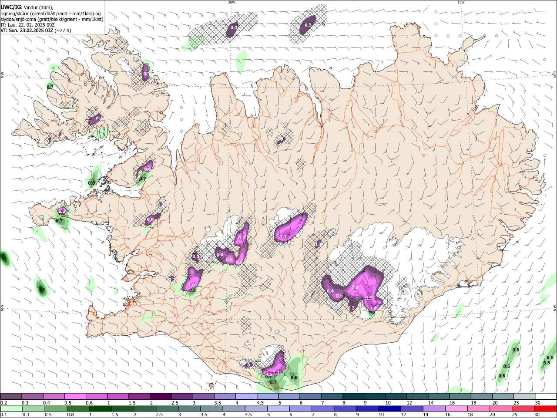
Task: Select the palest green 0.1 swatch, lower legend
Action: pyautogui.click(x=11, y=408)
